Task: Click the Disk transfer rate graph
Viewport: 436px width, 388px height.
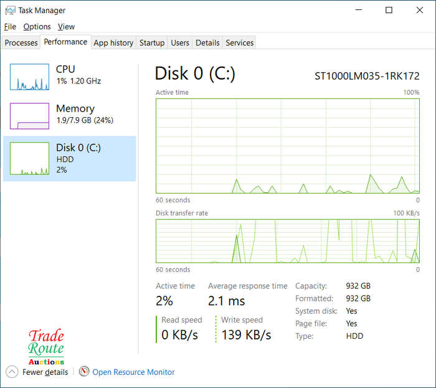Action: click(x=288, y=241)
